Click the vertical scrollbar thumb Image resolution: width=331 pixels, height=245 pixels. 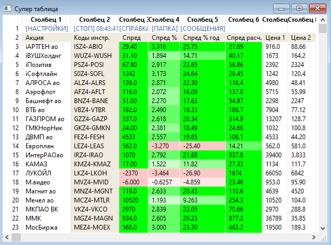tap(322, 29)
